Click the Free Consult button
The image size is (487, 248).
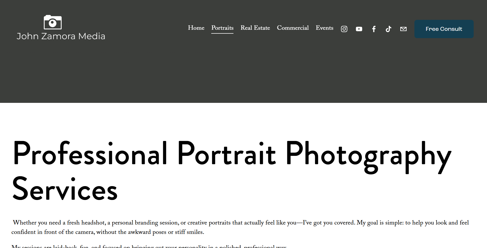click(444, 29)
